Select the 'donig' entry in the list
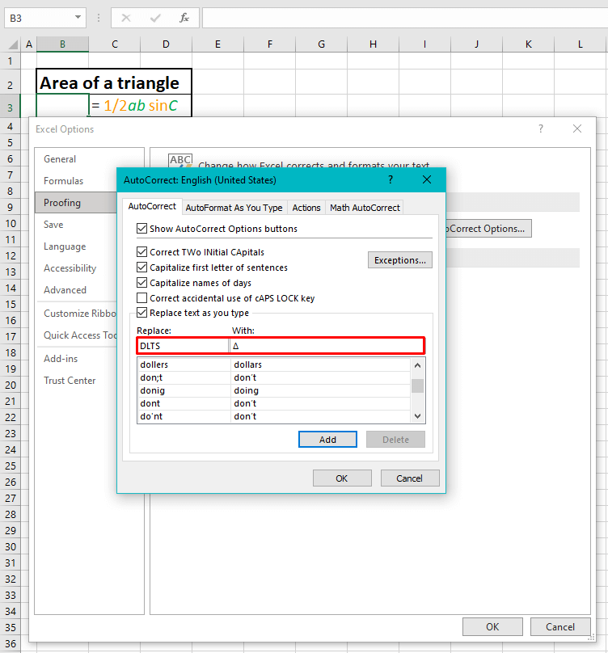608x653 pixels. (274, 390)
